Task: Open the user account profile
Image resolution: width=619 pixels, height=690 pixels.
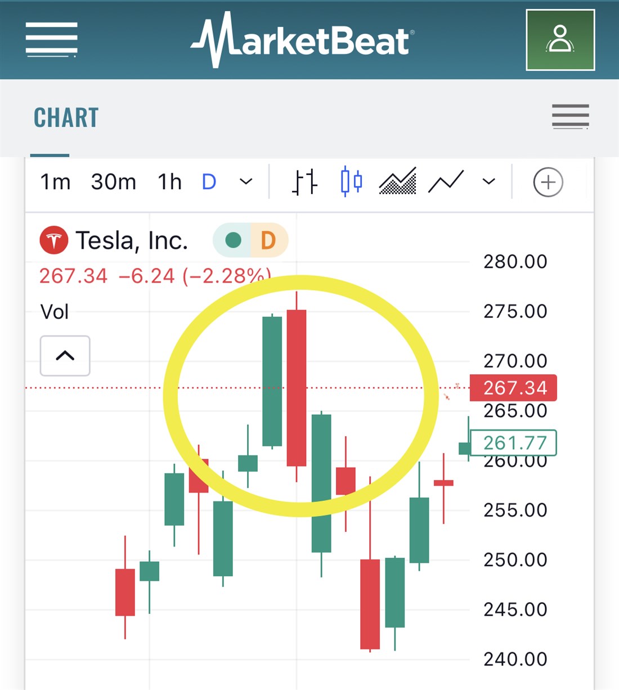Action: (x=560, y=39)
